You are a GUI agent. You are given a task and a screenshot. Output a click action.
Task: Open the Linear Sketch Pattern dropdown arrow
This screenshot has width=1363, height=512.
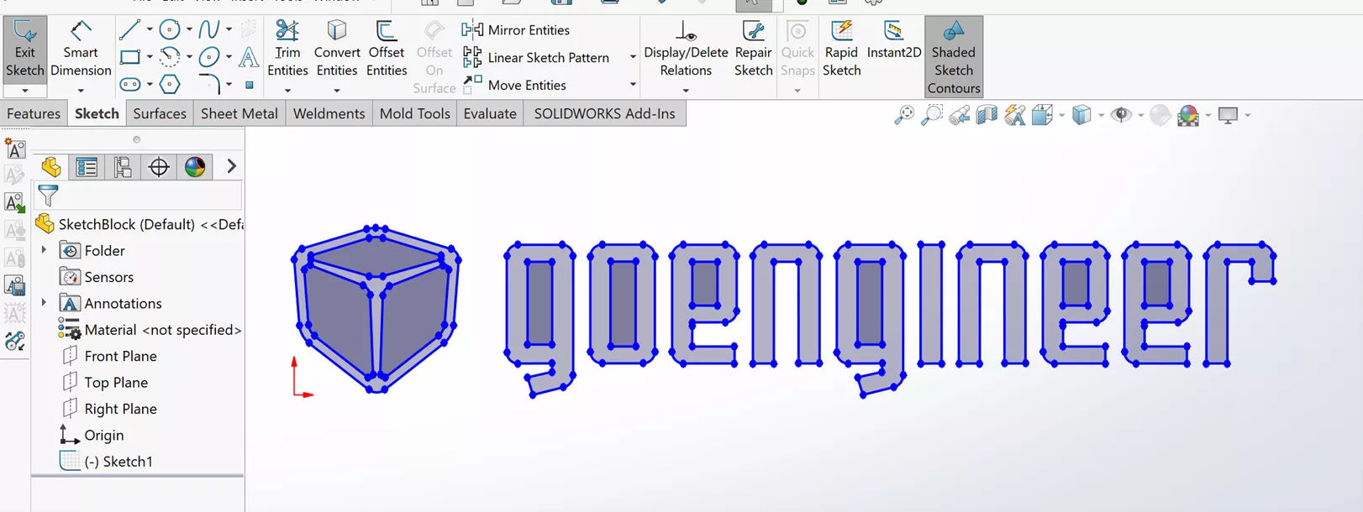click(633, 57)
